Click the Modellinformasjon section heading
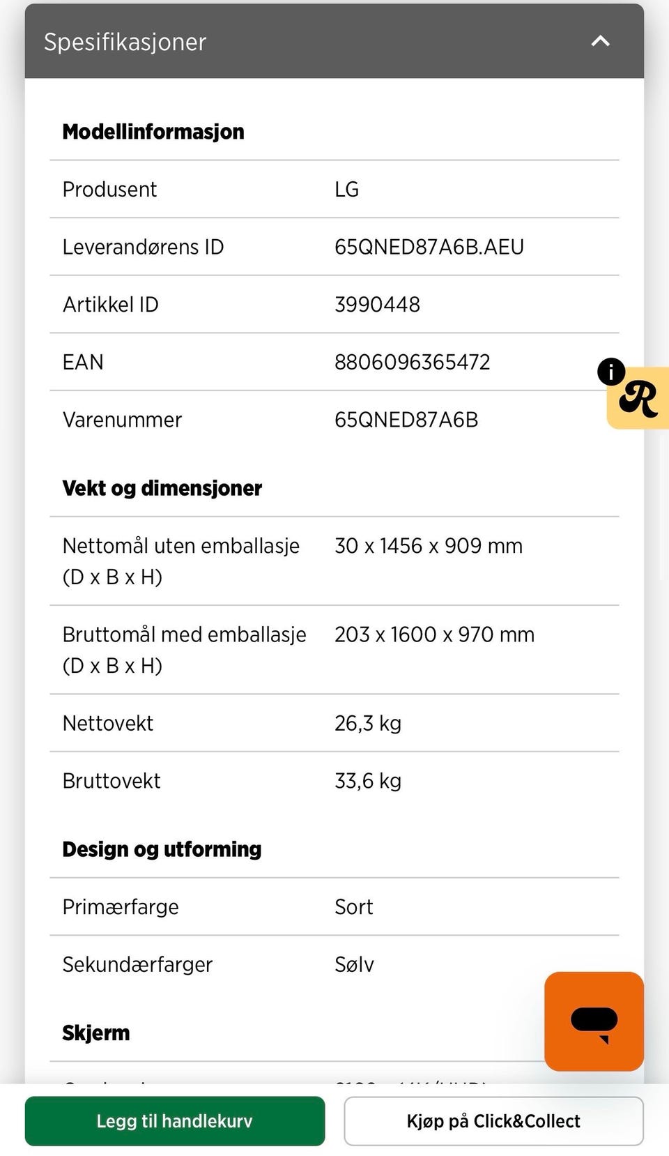 [153, 132]
